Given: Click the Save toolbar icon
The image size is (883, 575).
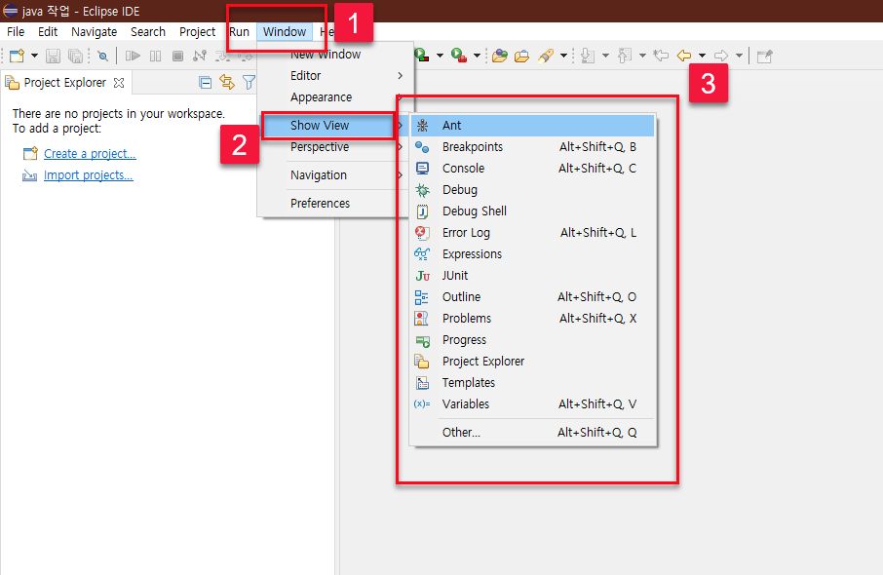Looking at the screenshot, I should click(x=53, y=56).
